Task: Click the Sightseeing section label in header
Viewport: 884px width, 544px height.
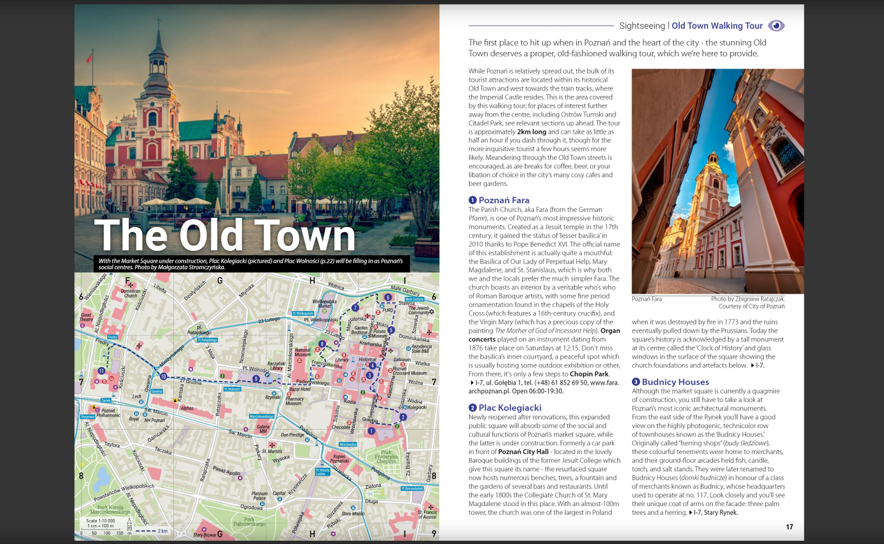Action: pyautogui.click(x=642, y=26)
